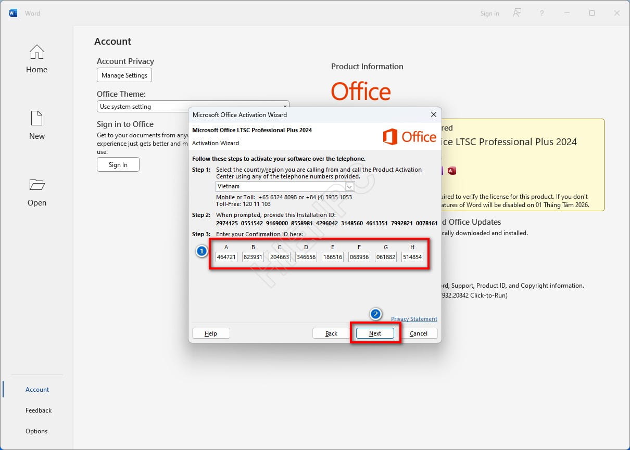Open the country dropdown arrow showing Vietnam

pos(350,186)
